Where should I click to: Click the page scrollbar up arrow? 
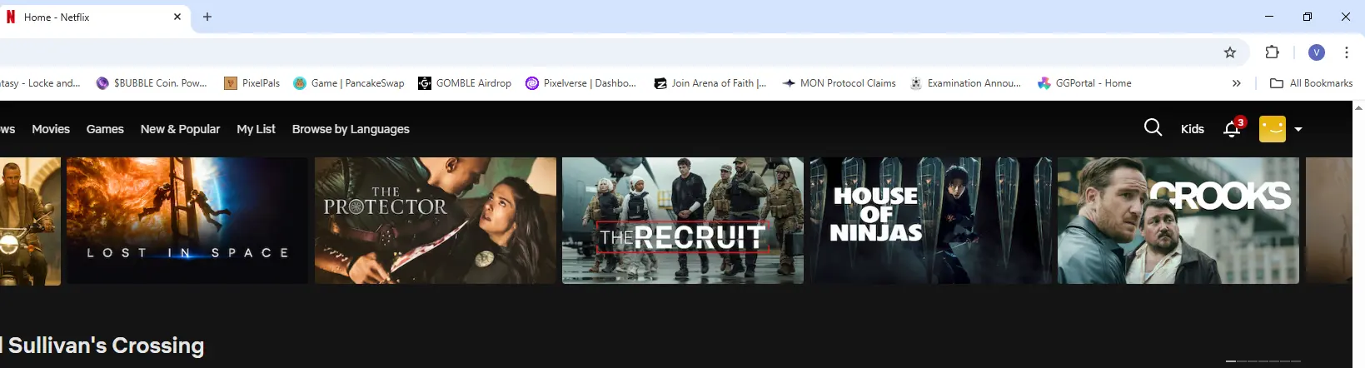pos(1359,107)
